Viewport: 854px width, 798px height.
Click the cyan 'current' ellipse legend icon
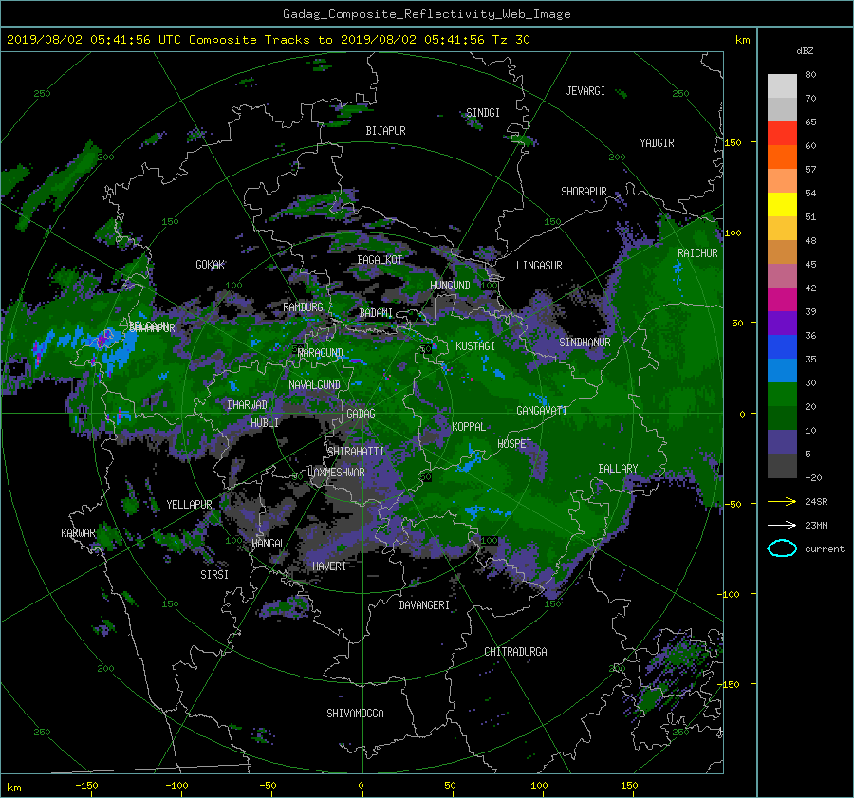tap(782, 548)
